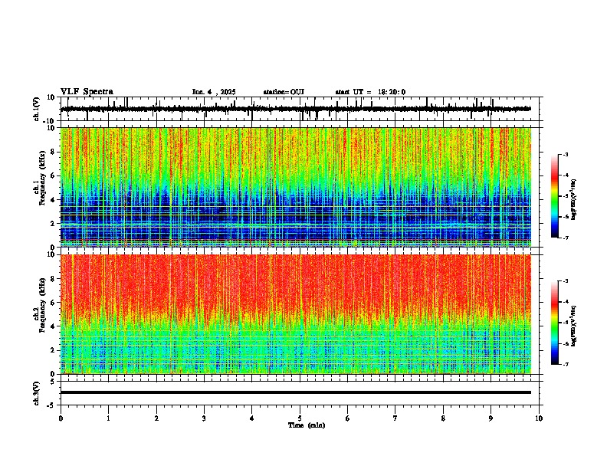This screenshot has width=607, height=469.
Task: Click time axis tick label "7"
Action: tap(395, 418)
